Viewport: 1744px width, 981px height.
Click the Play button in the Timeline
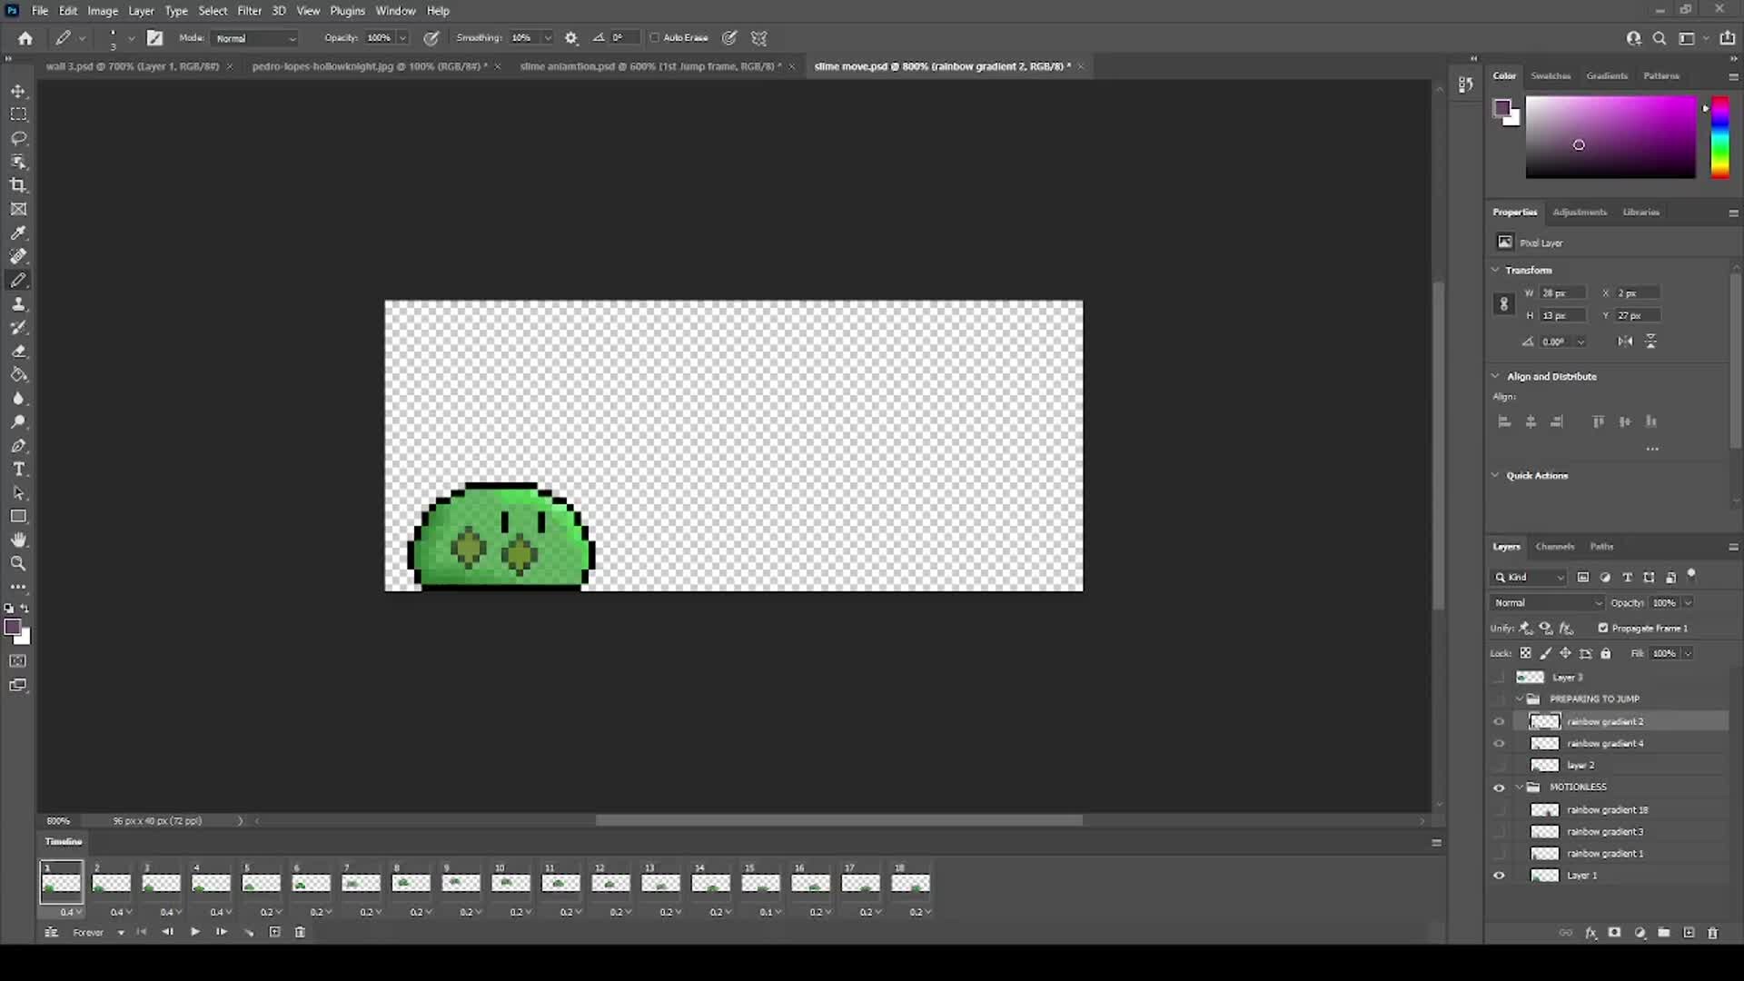point(194,932)
